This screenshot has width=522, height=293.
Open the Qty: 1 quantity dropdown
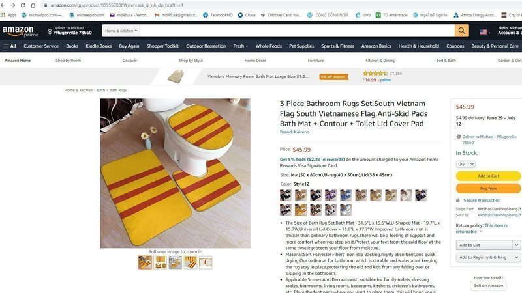coord(465,164)
